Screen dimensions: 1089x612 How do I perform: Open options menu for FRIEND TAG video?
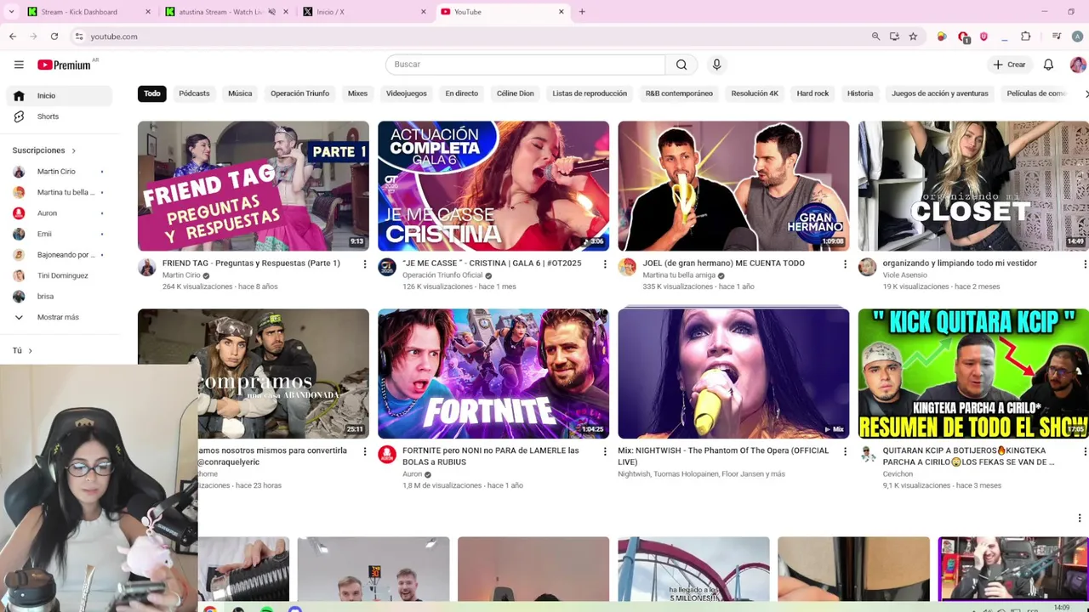click(x=365, y=264)
